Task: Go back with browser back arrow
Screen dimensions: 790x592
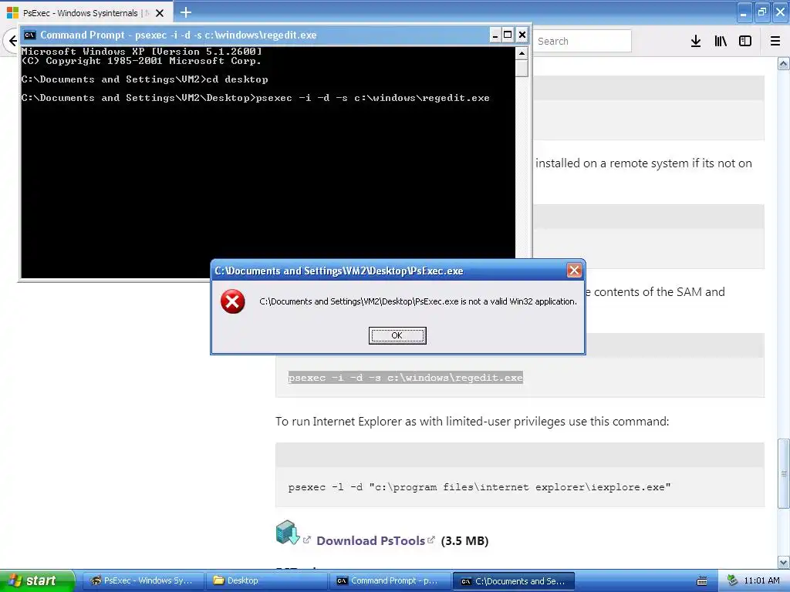Action: pyautogui.click(x=12, y=41)
